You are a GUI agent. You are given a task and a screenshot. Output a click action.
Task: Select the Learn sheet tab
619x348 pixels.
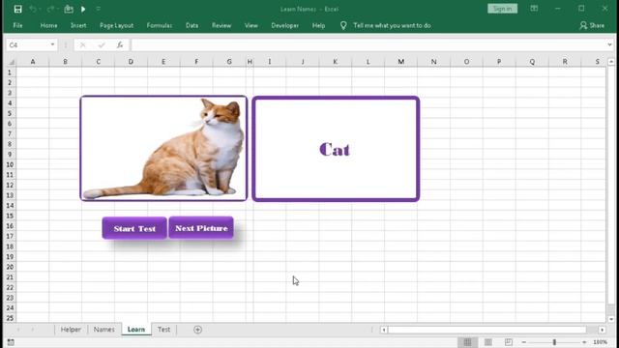click(136, 330)
